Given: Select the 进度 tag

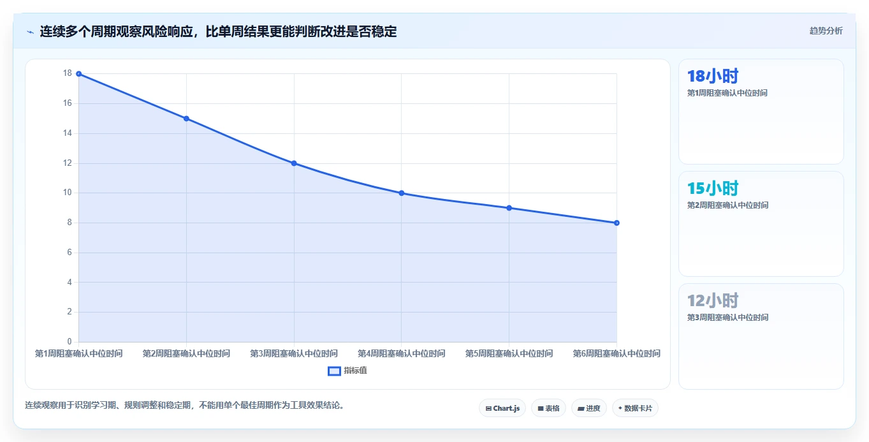Looking at the screenshot, I should 589,408.
